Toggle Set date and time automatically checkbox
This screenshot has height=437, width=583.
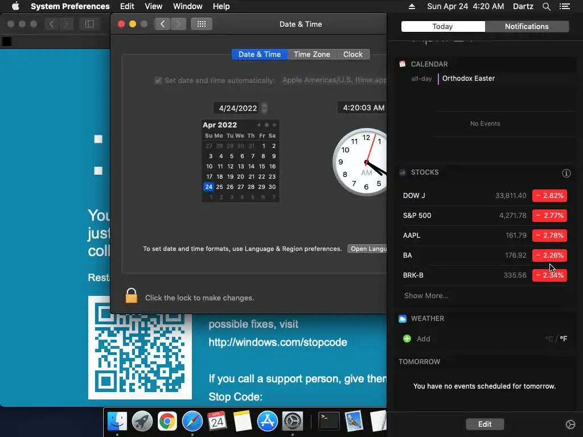tap(158, 80)
